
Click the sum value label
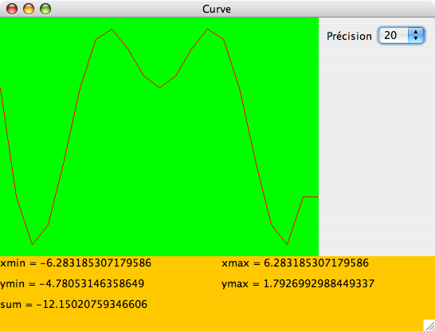tap(73, 304)
